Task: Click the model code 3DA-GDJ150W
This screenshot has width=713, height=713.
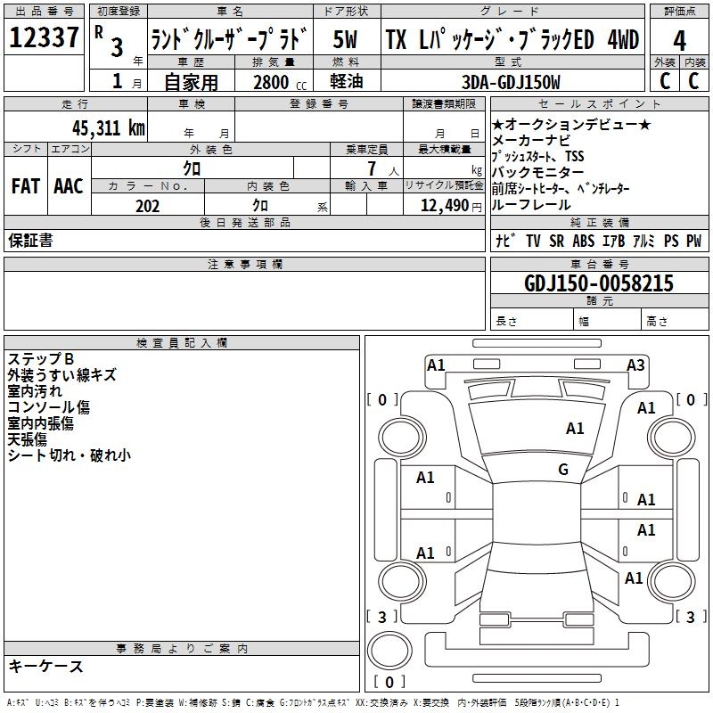Action: click(511, 82)
